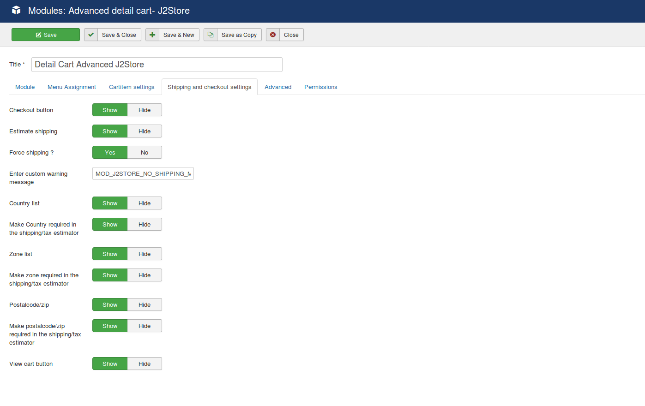Set Checkout button to Hide
Viewport: 645px width, 406px height.
(x=145, y=110)
